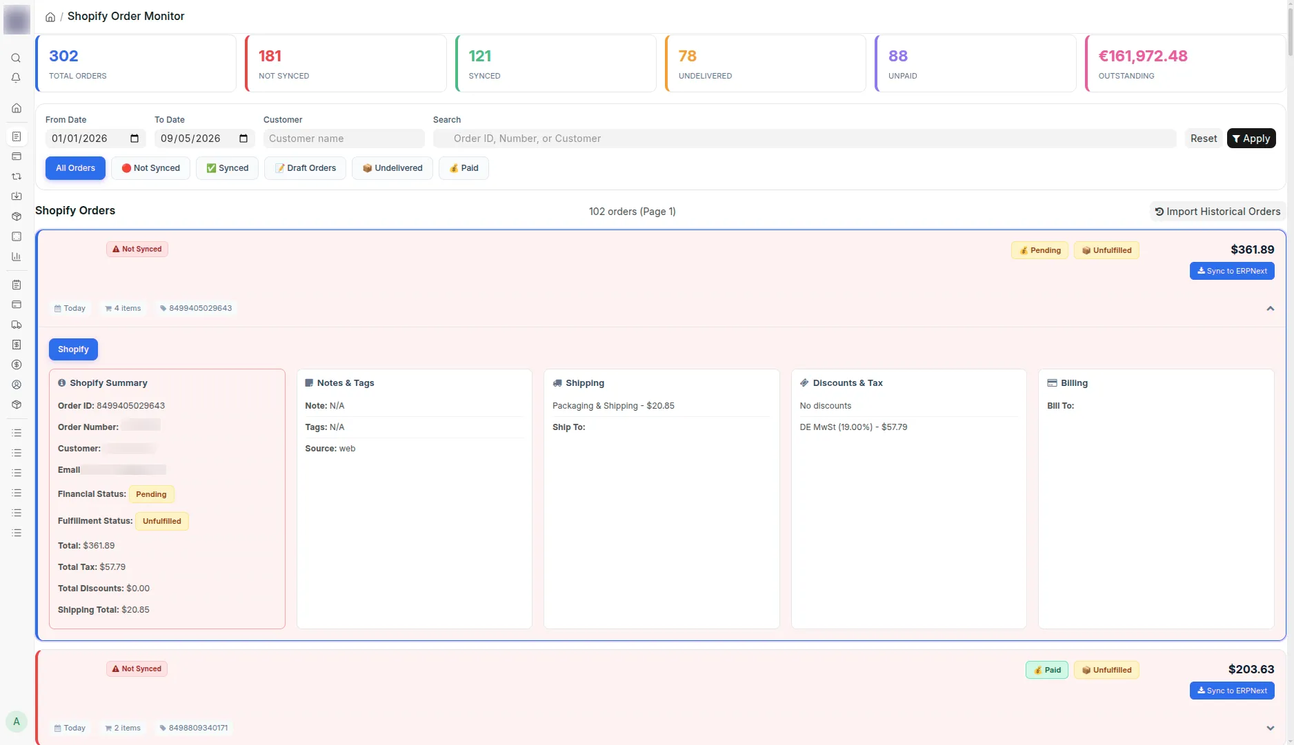Click the '4 items' label

point(123,308)
